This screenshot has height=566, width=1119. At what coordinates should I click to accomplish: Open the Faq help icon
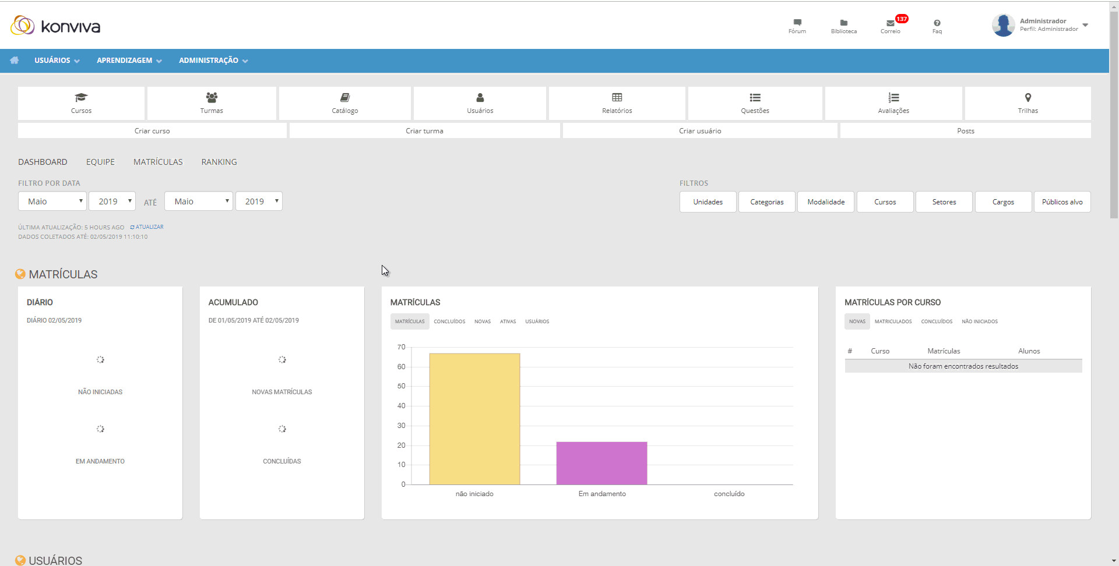[x=937, y=26]
